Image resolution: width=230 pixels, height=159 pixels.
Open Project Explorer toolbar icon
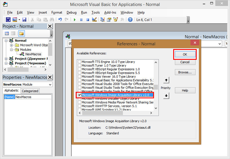[102, 20]
